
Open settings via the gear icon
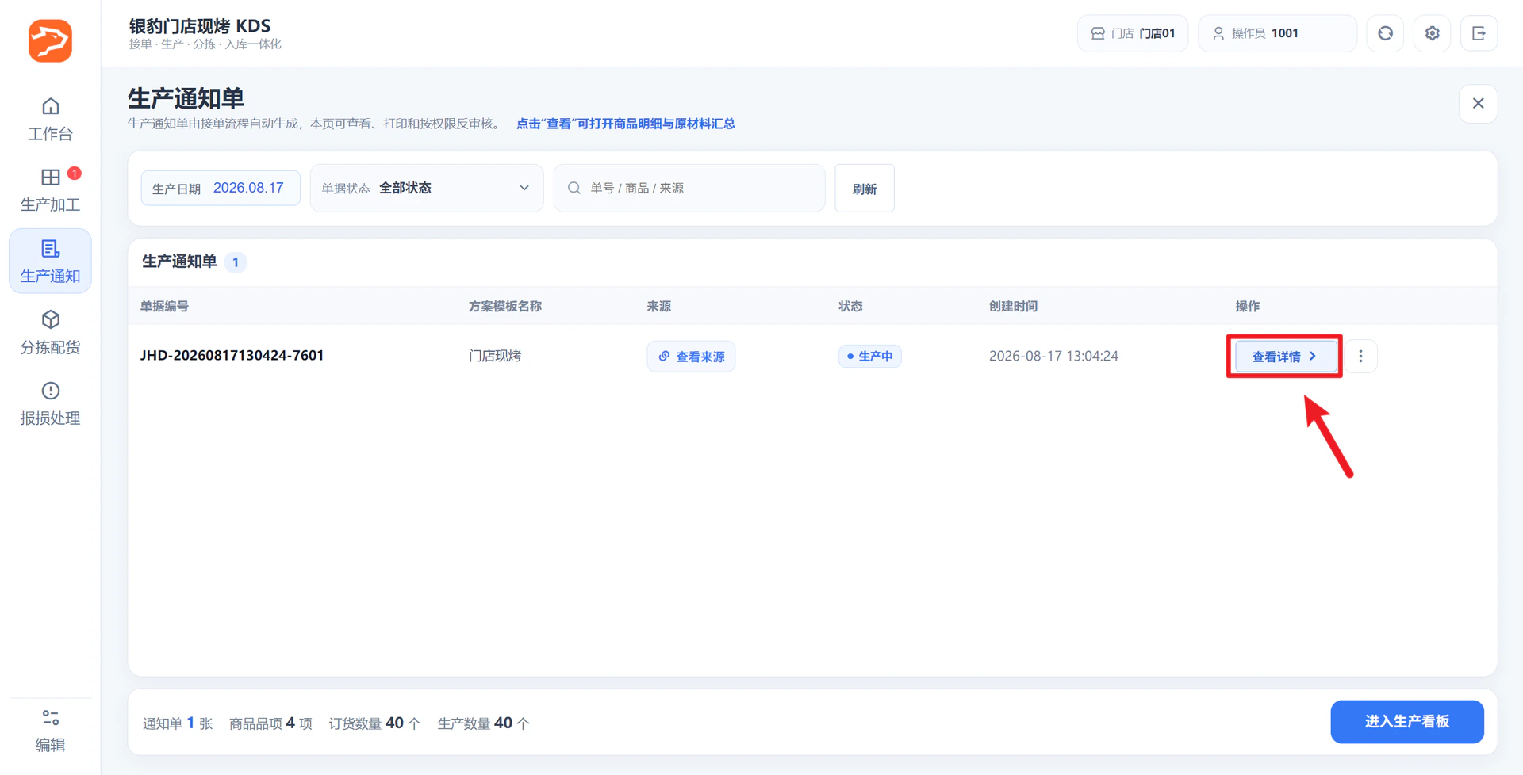pyautogui.click(x=1432, y=33)
